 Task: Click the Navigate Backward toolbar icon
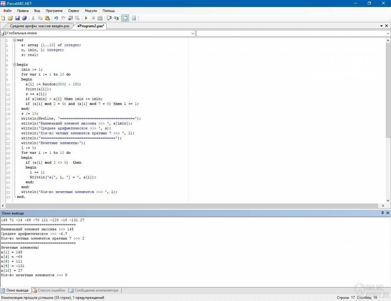70,18
